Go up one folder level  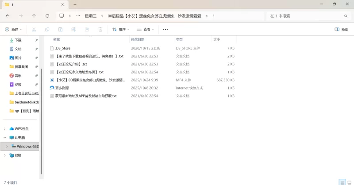(x=34, y=16)
